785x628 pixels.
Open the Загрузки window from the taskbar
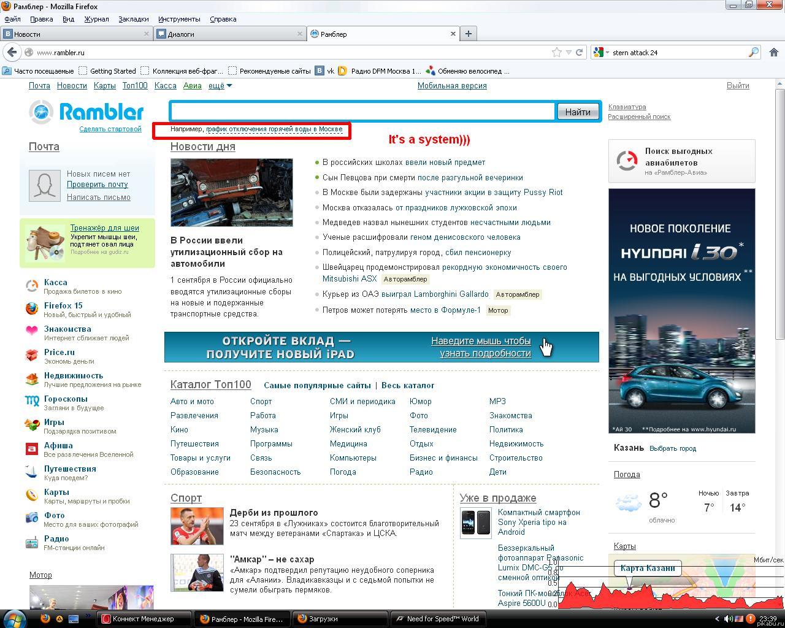[x=340, y=619]
